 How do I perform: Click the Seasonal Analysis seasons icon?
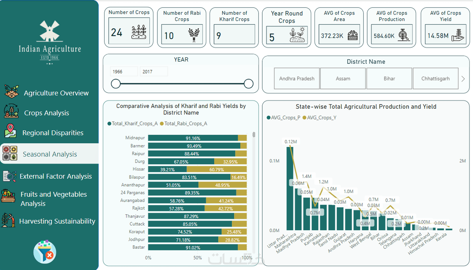[10, 153]
